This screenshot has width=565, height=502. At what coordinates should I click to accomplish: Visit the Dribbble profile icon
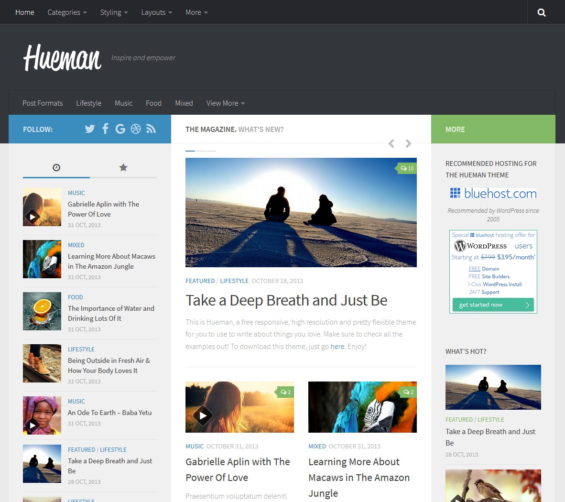point(136,129)
